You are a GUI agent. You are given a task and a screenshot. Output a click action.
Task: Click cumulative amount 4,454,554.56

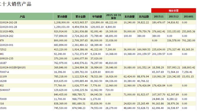tap(80, 27)
